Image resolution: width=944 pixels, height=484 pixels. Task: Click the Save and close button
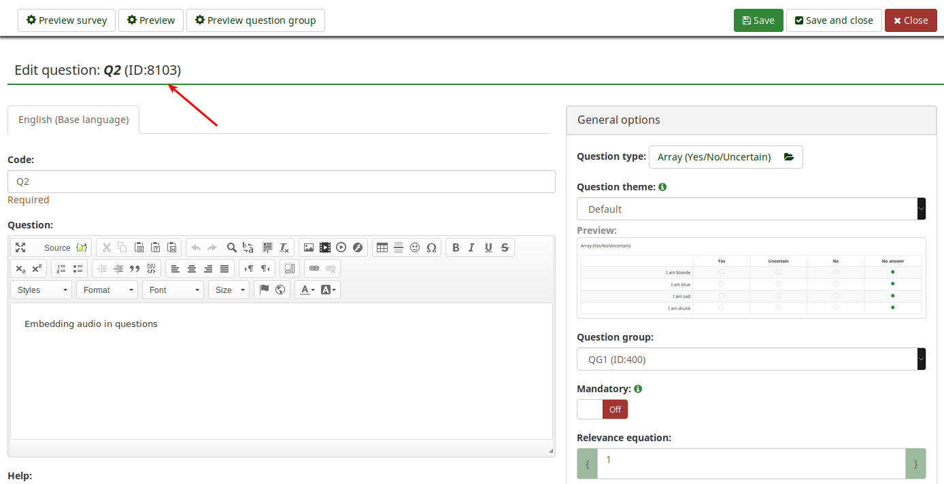click(834, 20)
